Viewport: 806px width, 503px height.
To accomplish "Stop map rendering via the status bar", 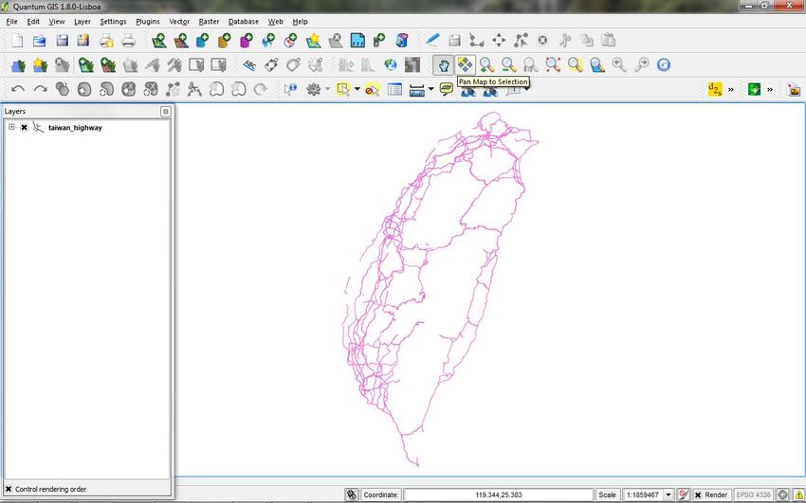I will point(683,494).
